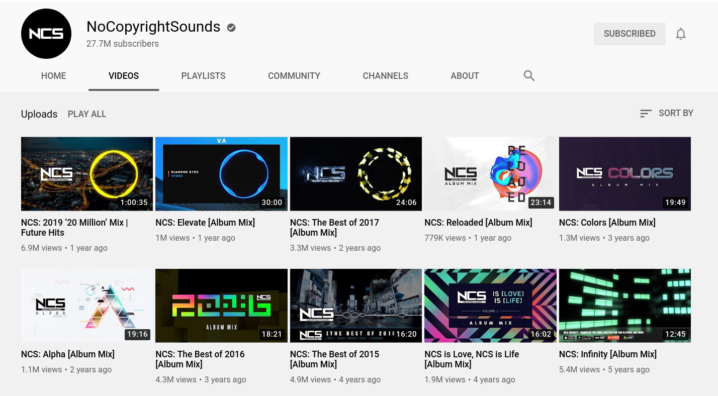Click title 'NCS: The Best of 2016 [Album Mix]'
718x396 pixels.
pyautogui.click(x=200, y=359)
